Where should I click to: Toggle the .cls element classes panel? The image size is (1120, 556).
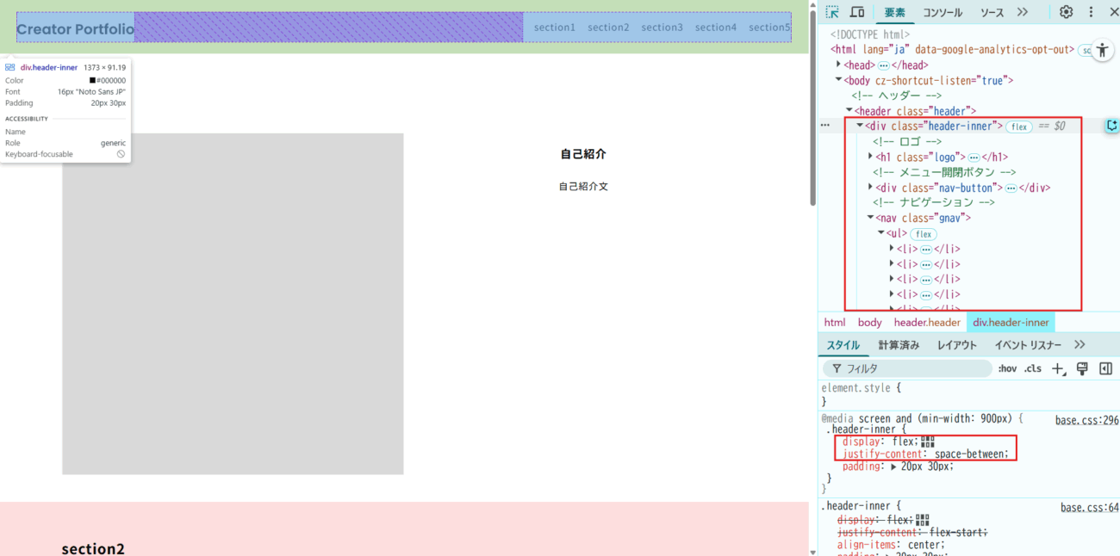tap(1032, 368)
